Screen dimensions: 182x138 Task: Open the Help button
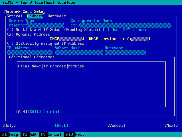pyautogui.click(x=9, y=125)
